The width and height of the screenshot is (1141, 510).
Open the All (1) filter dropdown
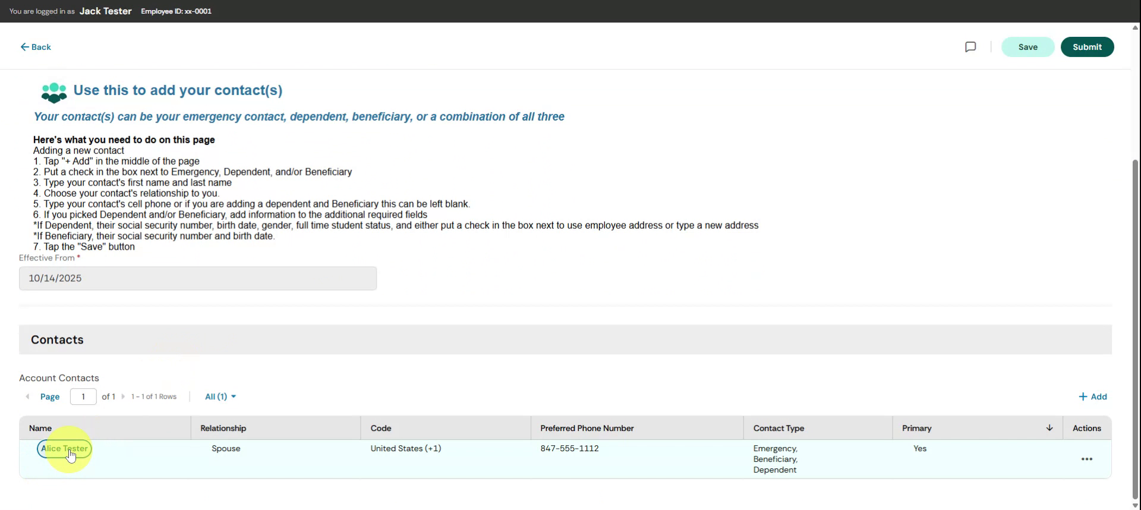220,396
